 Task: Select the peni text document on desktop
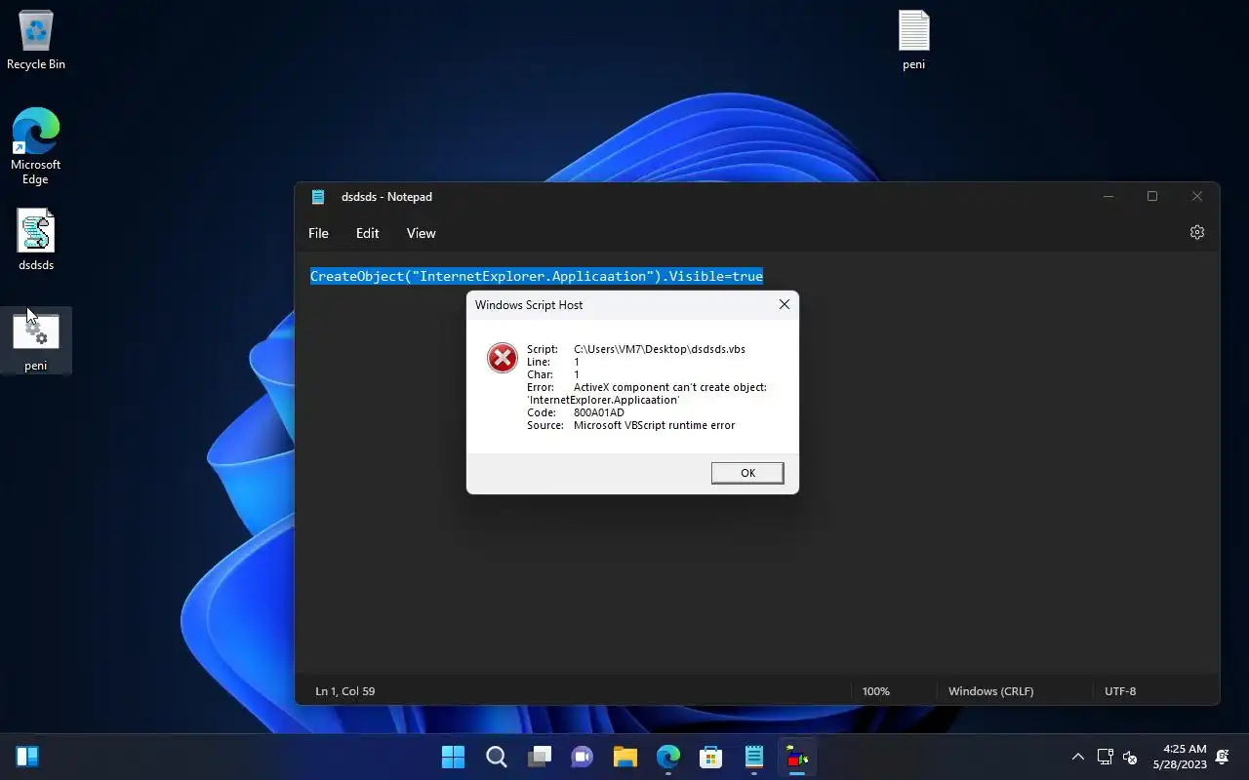913,41
